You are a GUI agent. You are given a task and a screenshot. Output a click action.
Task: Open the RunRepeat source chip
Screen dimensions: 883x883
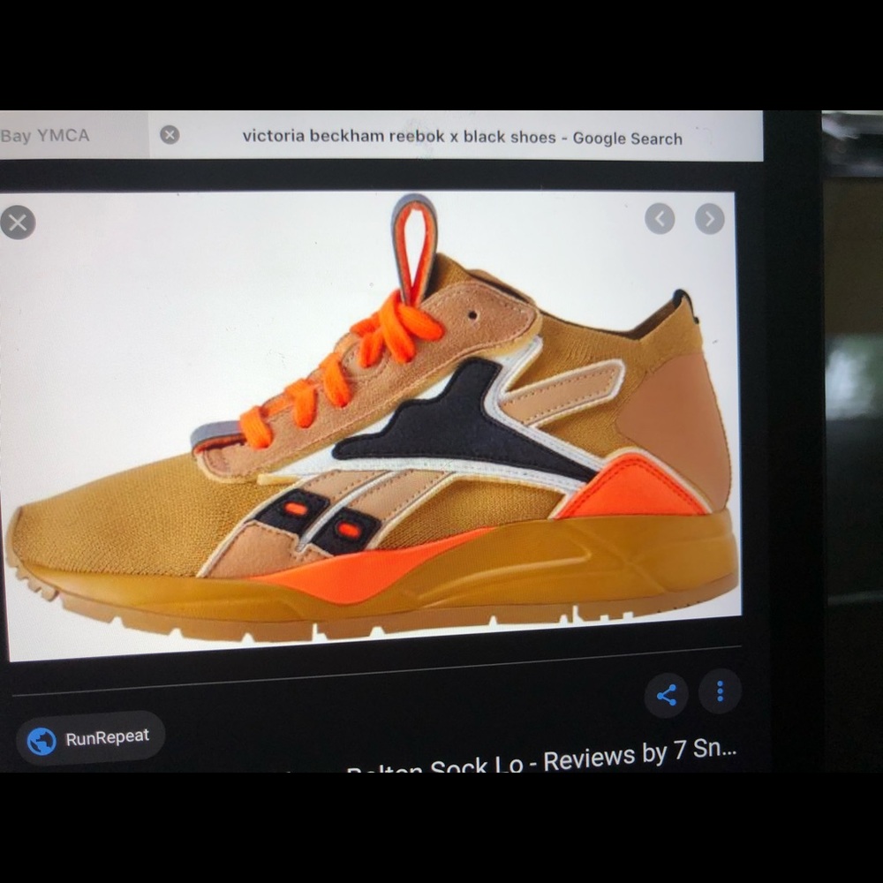90,737
